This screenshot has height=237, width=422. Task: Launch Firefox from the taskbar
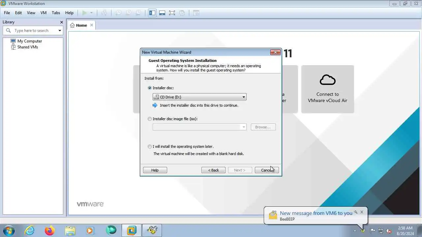(50, 230)
